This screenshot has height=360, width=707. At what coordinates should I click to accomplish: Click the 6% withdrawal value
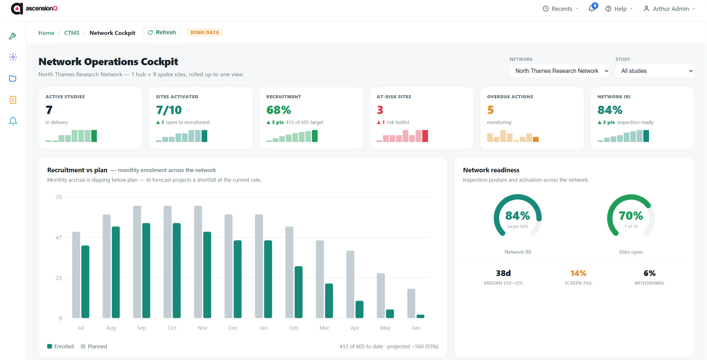(x=650, y=273)
